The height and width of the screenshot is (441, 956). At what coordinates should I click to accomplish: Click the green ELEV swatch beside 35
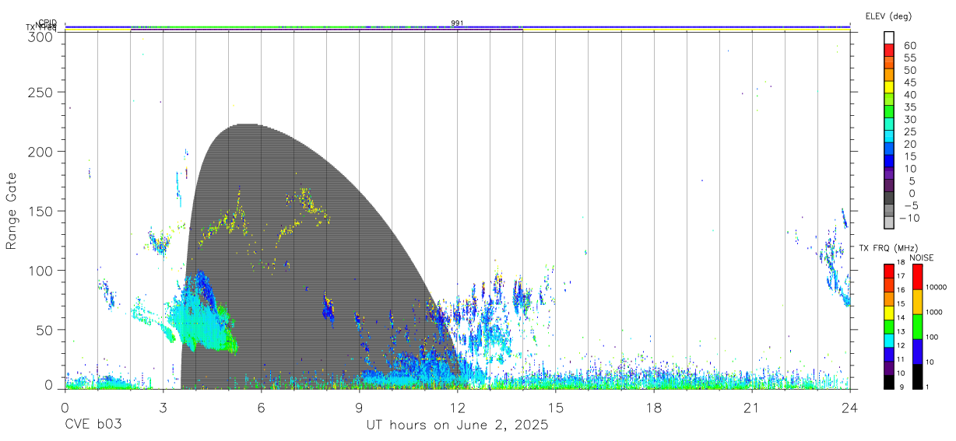(x=889, y=113)
